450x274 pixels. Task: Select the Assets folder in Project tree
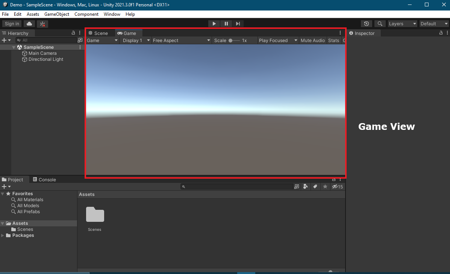pyautogui.click(x=38, y=223)
